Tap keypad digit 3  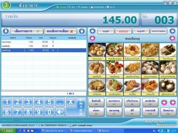point(28,102)
